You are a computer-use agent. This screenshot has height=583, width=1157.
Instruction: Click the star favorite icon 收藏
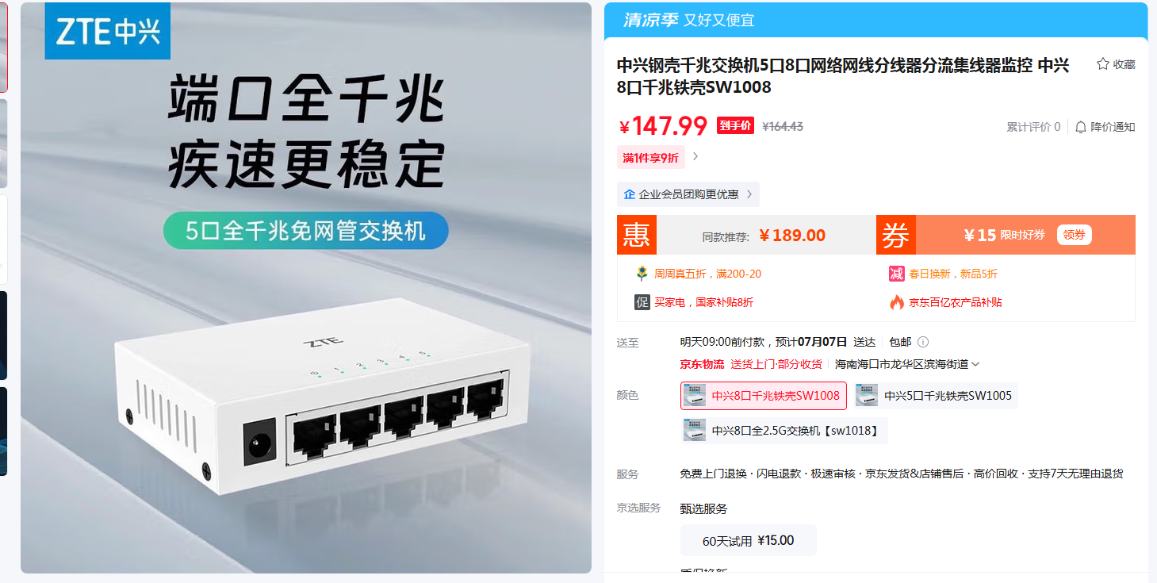coord(1102,64)
